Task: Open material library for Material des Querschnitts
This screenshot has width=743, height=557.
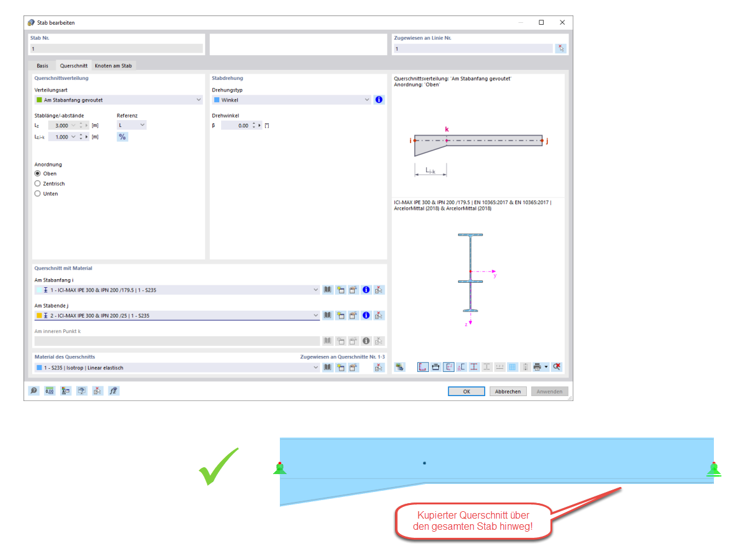Action: click(328, 368)
